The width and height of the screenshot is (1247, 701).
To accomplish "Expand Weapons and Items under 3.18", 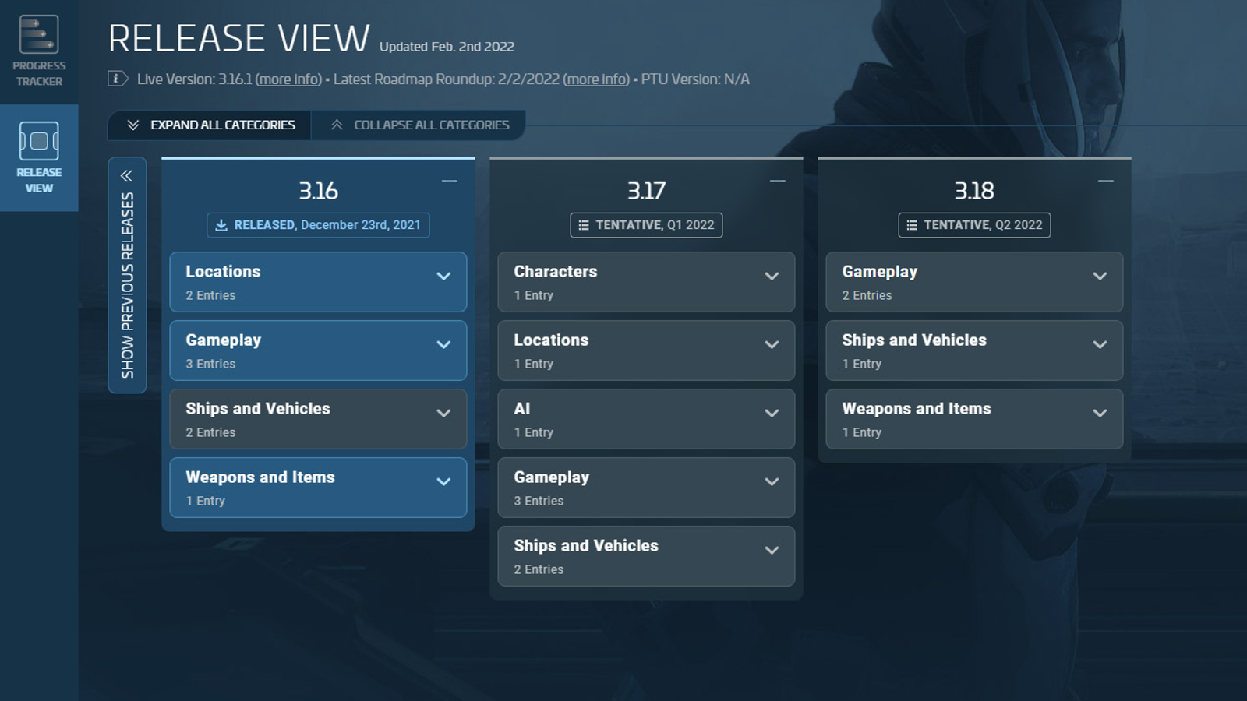I will pyautogui.click(x=1100, y=414).
